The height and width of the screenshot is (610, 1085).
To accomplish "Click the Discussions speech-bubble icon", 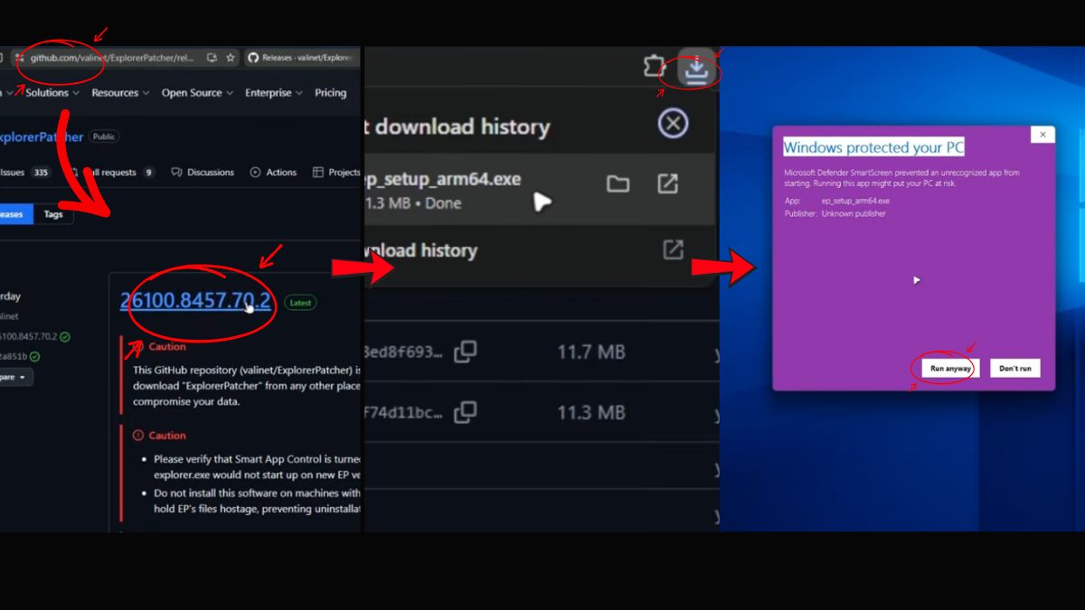I will point(176,172).
